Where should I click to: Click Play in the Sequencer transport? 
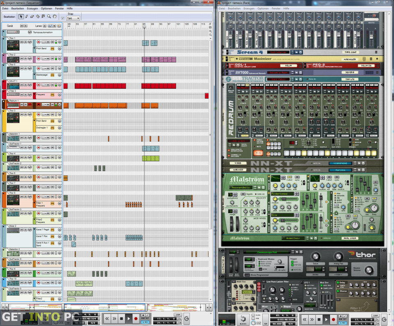point(128,319)
